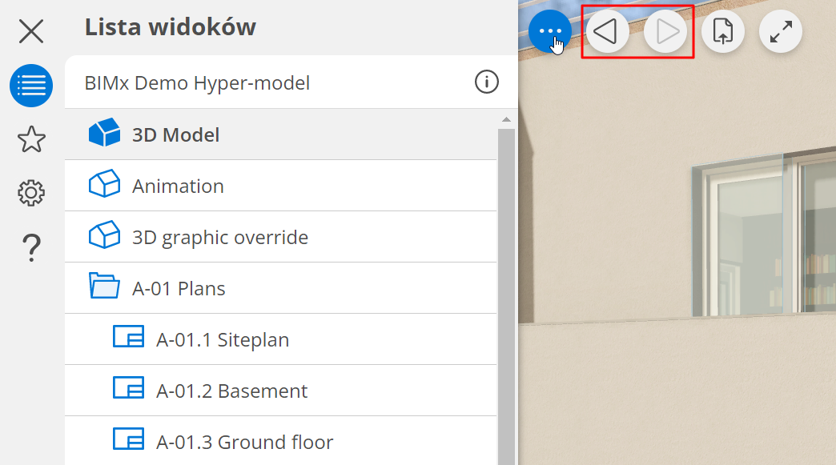Image resolution: width=836 pixels, height=465 pixels.
Task: Open the Animation view
Action: [x=178, y=186]
